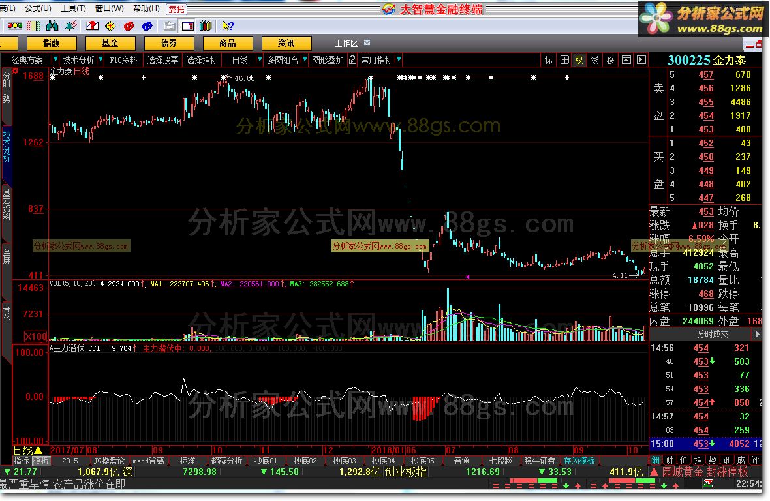Open the binoculars search tool

(x=52, y=26)
